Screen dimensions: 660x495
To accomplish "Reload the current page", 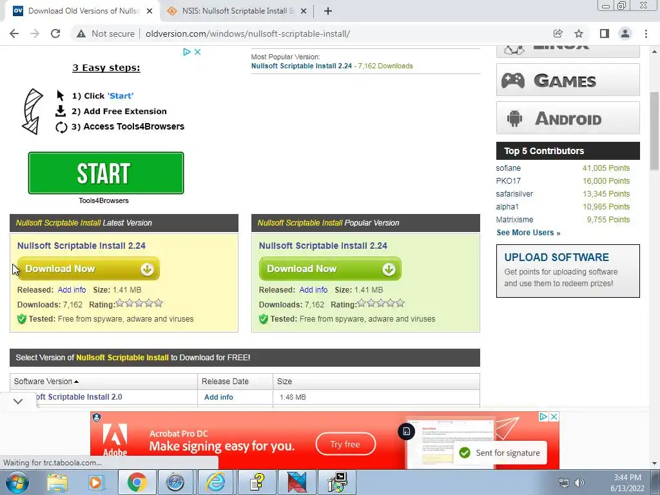I will click(55, 34).
